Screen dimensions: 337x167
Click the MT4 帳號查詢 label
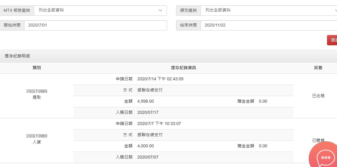point(17,11)
